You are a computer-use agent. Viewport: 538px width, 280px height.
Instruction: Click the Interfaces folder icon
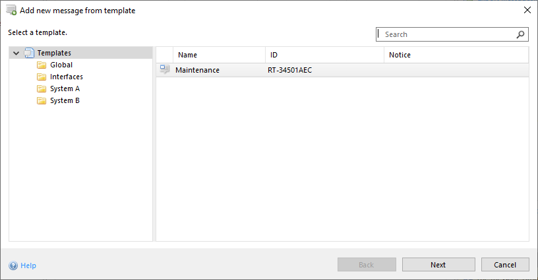(42, 77)
